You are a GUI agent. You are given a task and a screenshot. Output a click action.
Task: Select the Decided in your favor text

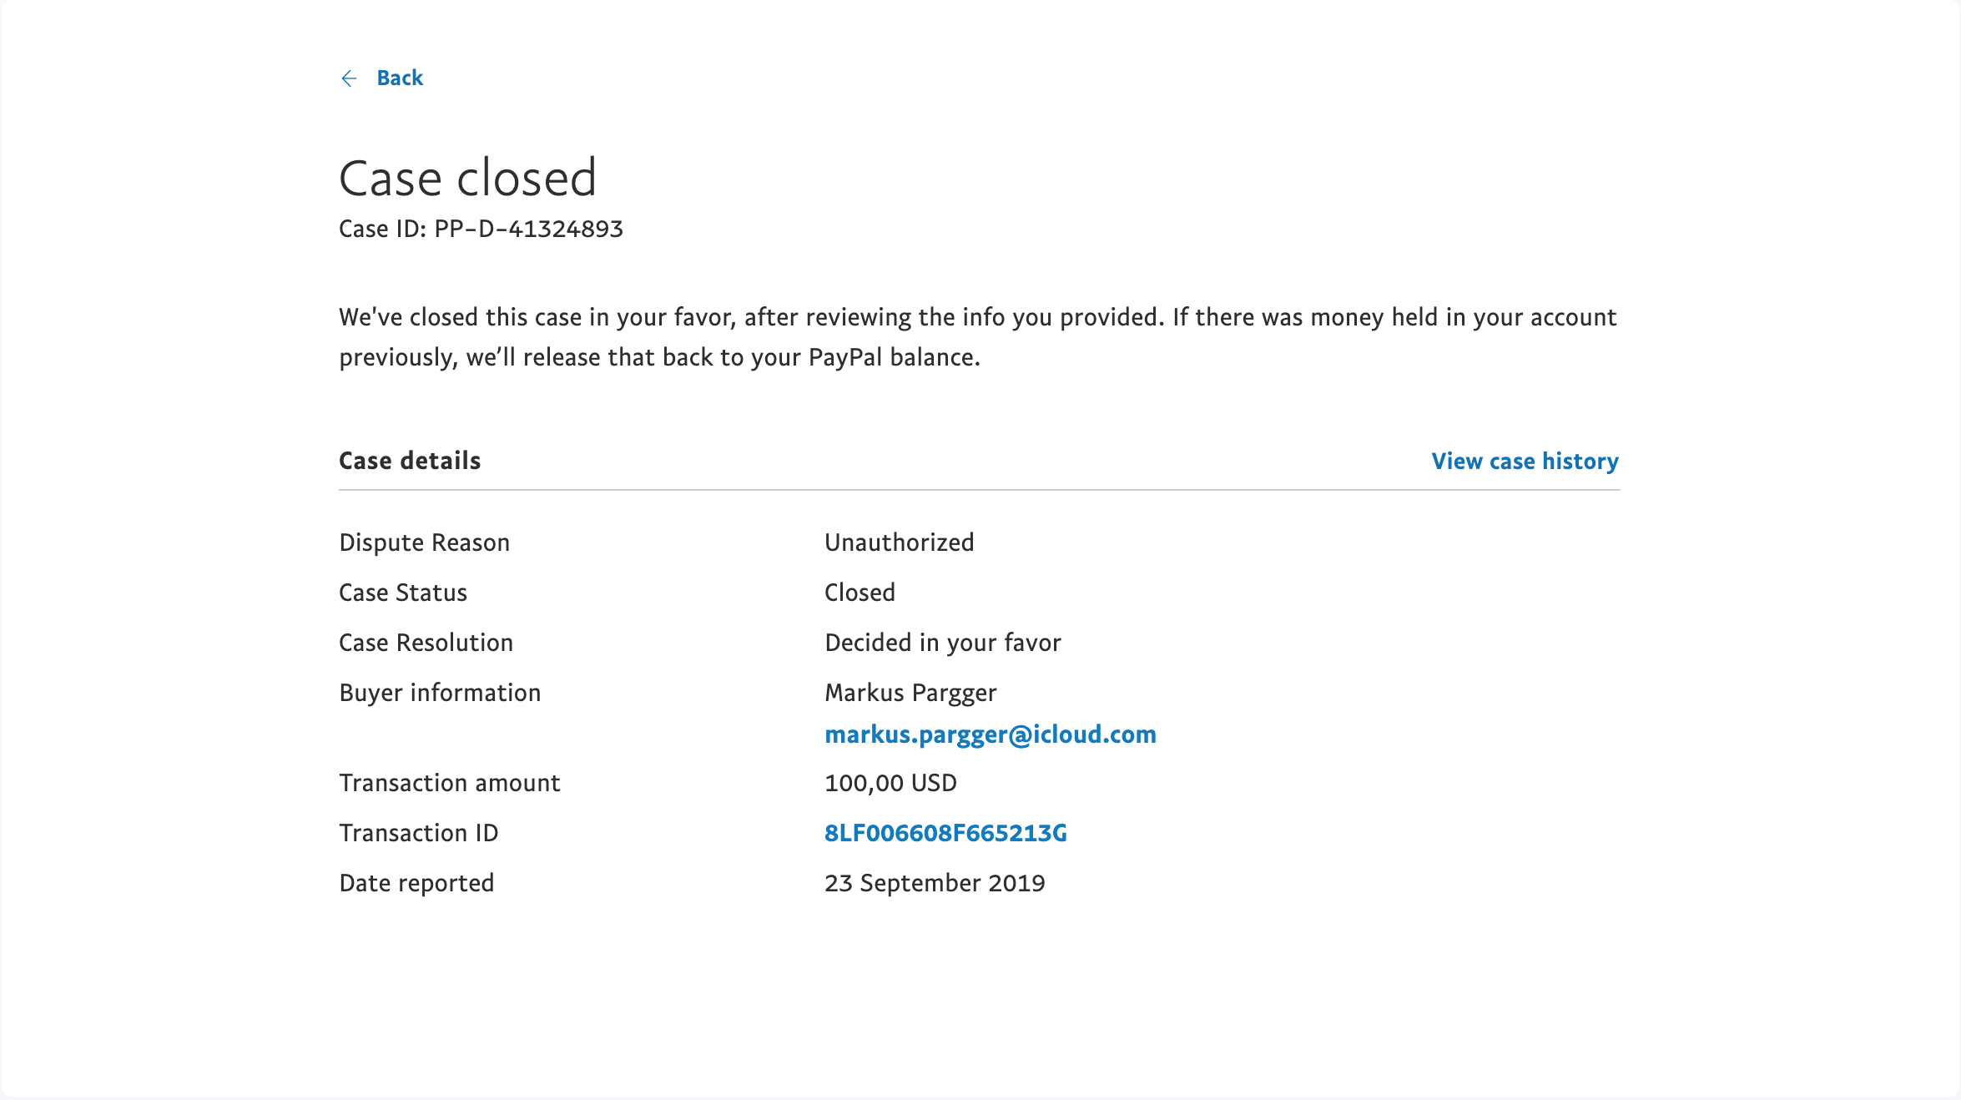point(942,643)
